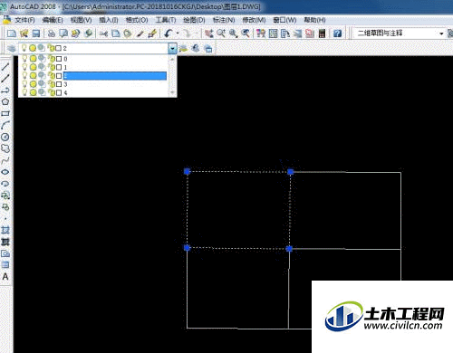Screen dimensions: 453x353
Task: Click the color square of layer 0
Action: (x=59, y=59)
